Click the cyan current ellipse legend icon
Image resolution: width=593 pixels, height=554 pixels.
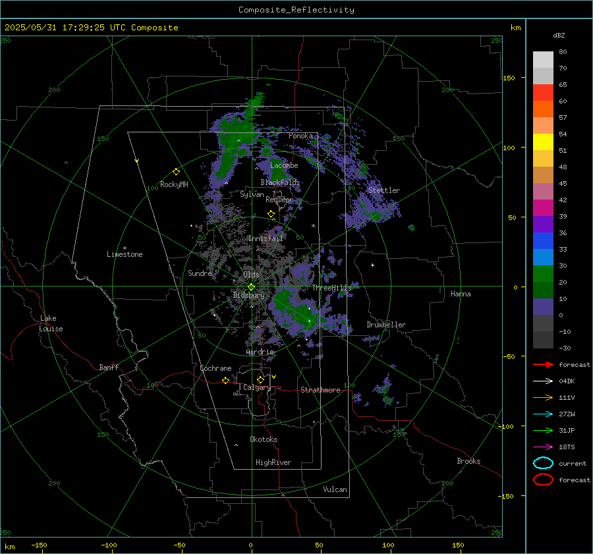tap(543, 463)
